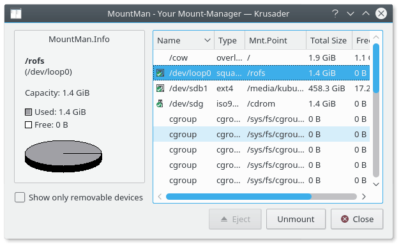Enable Show only removable devices checkbox
The width and height of the screenshot is (401, 247).
[20, 197]
